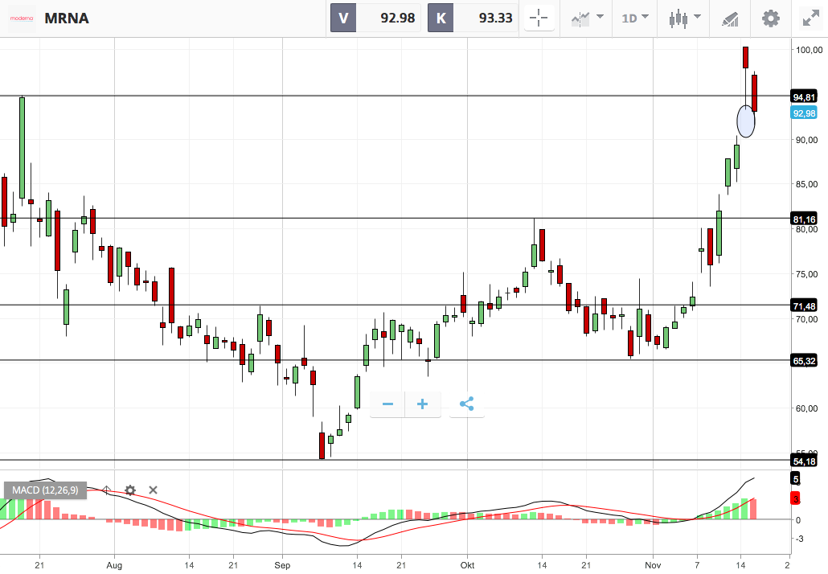Click the 100,00 price axis label

(x=809, y=50)
